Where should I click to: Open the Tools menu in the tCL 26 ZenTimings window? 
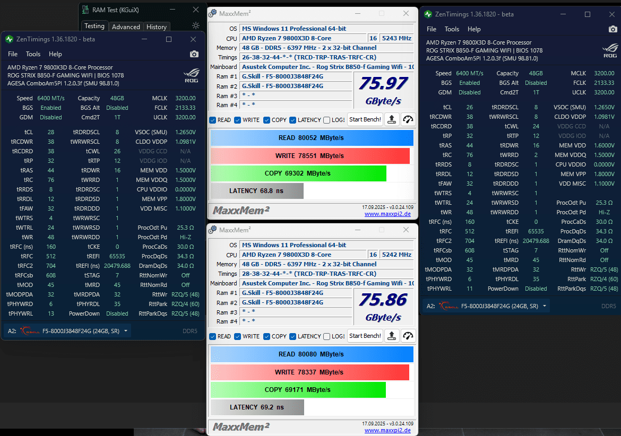(452, 29)
